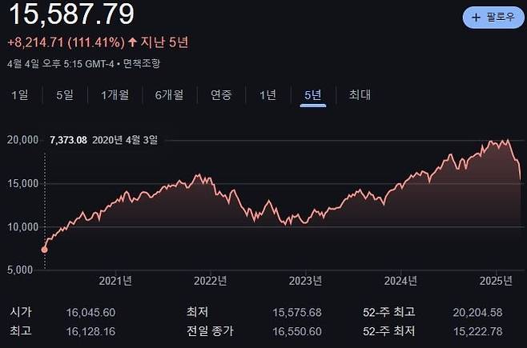Click the 52-주 최저 label

389,331
